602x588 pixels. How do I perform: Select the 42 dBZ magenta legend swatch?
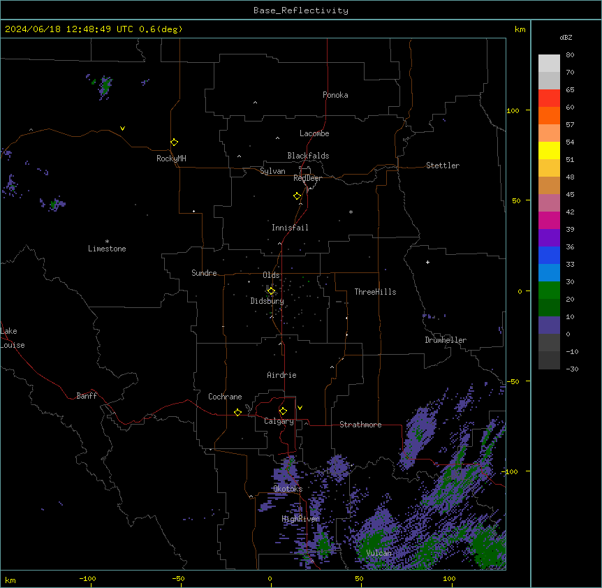coord(549,220)
